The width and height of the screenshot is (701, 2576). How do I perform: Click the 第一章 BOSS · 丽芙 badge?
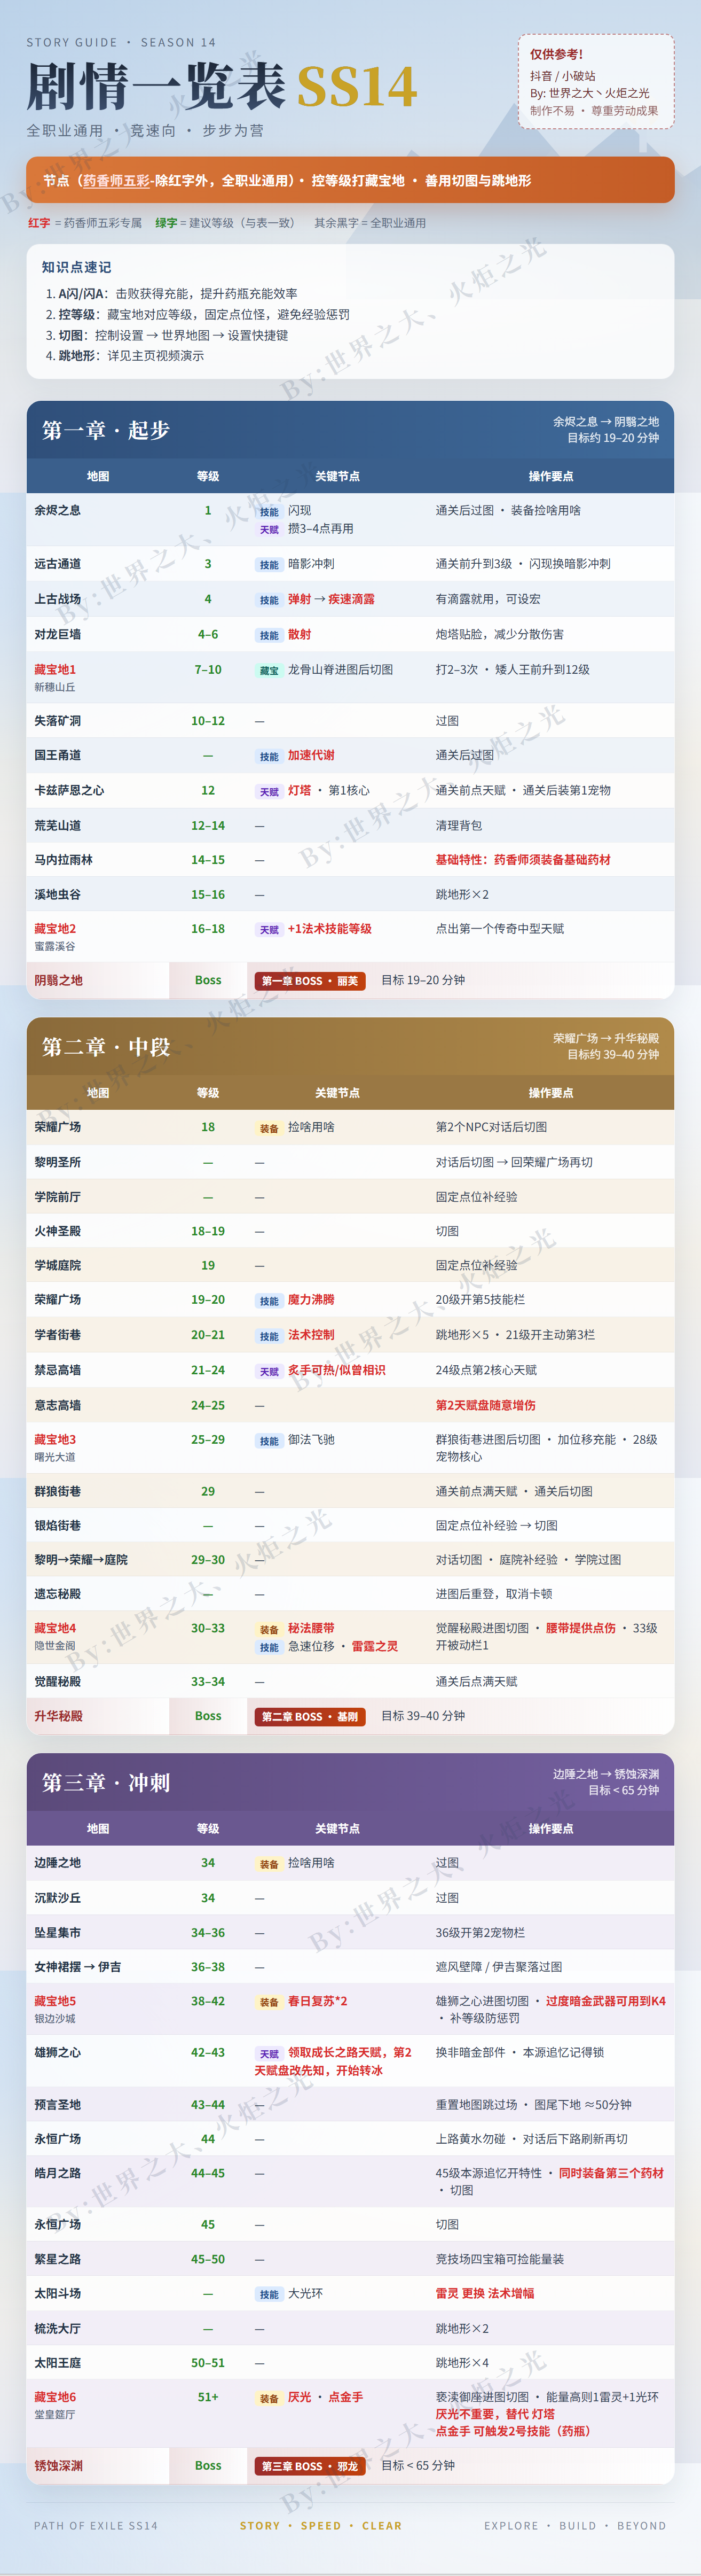(310, 981)
